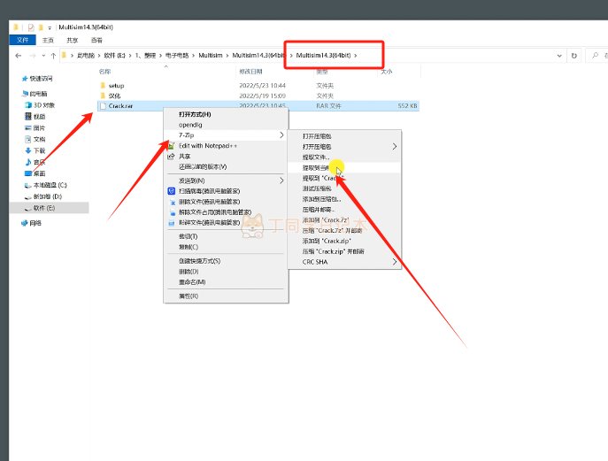This screenshot has height=461, width=608.
Task: Jump to 电子电路 in the address breadcrumb
Action: coord(177,56)
